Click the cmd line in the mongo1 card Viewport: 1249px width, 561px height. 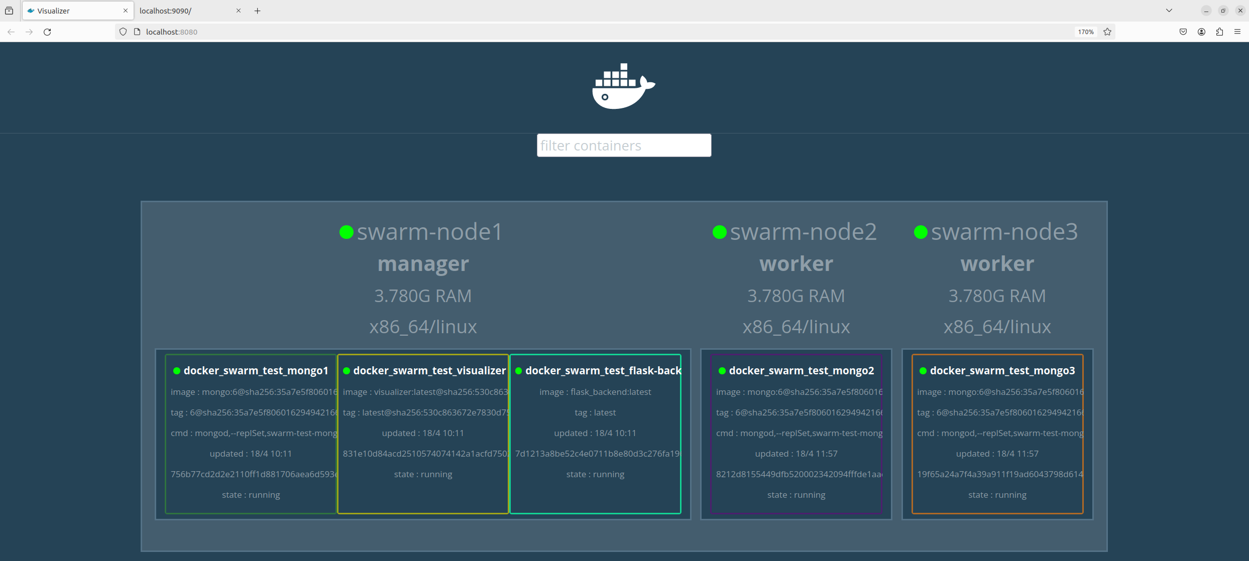tap(254, 433)
